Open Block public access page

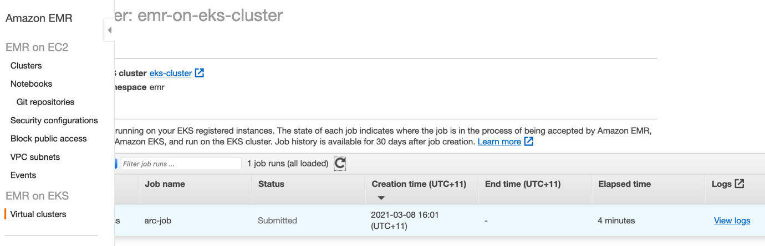[48, 138]
